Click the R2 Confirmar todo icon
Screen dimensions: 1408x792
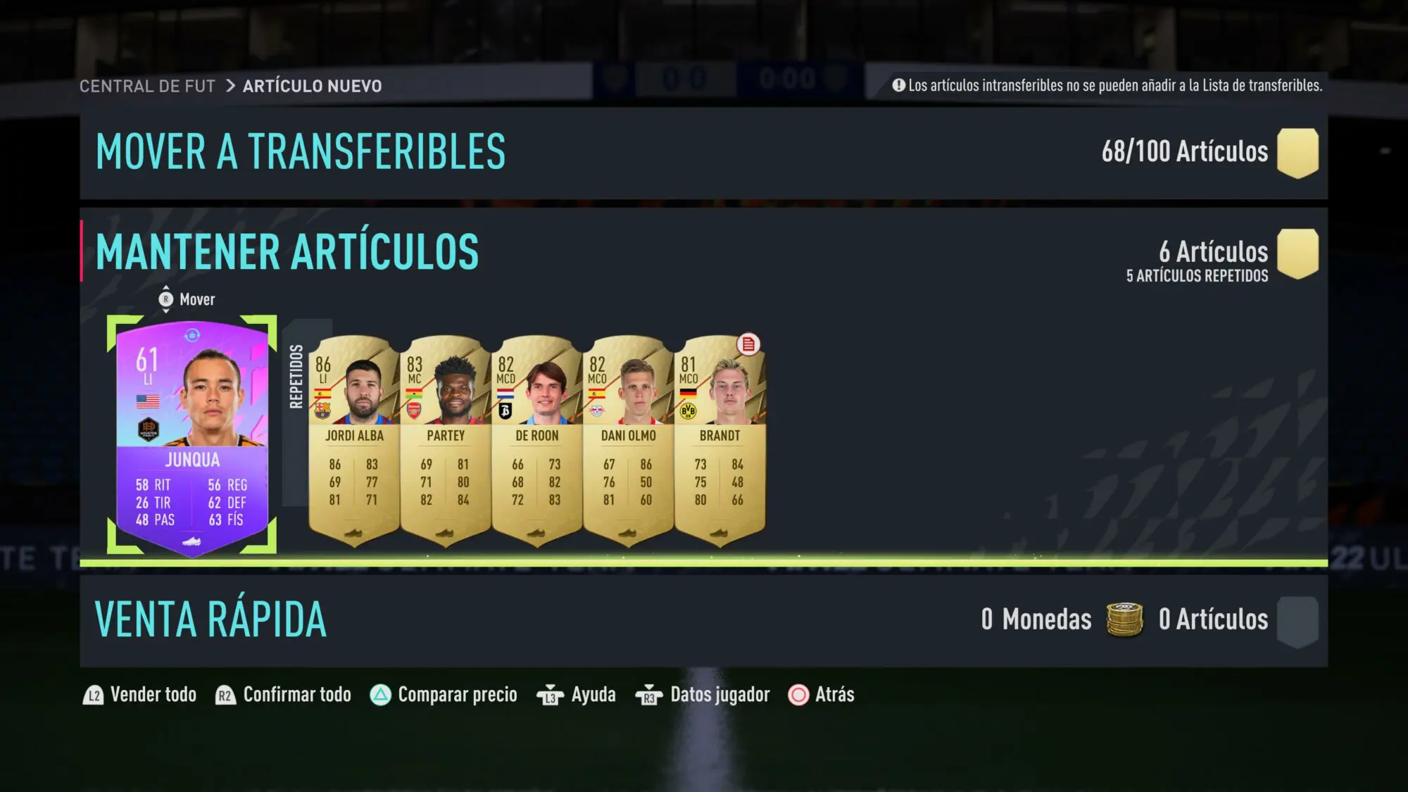click(225, 696)
